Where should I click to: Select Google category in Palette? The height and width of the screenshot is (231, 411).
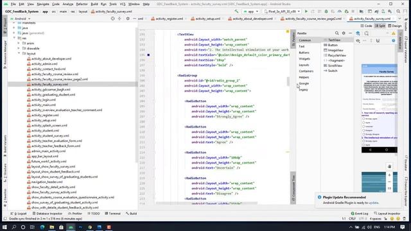(304, 83)
